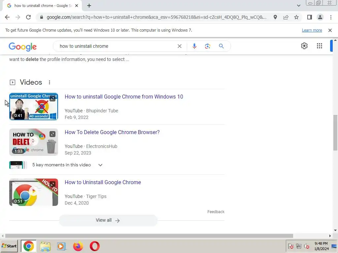Image resolution: width=338 pixels, height=253 pixels.
Task: Click the vertical scrollbar thumb
Action: [x=335, y=133]
